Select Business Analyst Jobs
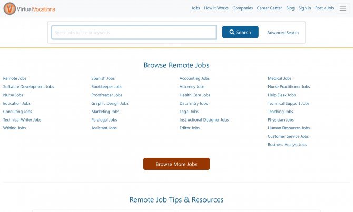The image size is (353, 212). click(x=287, y=145)
